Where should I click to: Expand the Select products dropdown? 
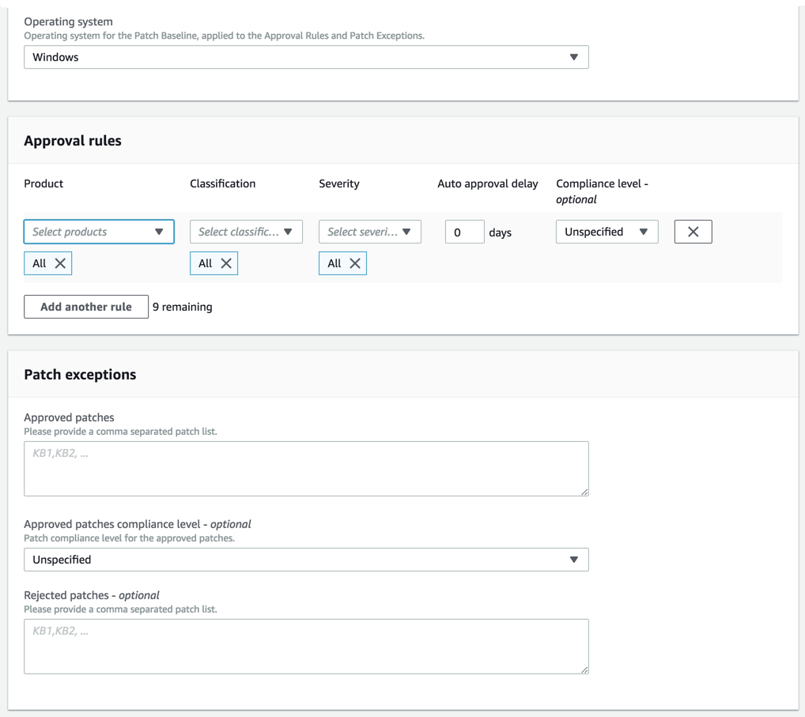99,232
